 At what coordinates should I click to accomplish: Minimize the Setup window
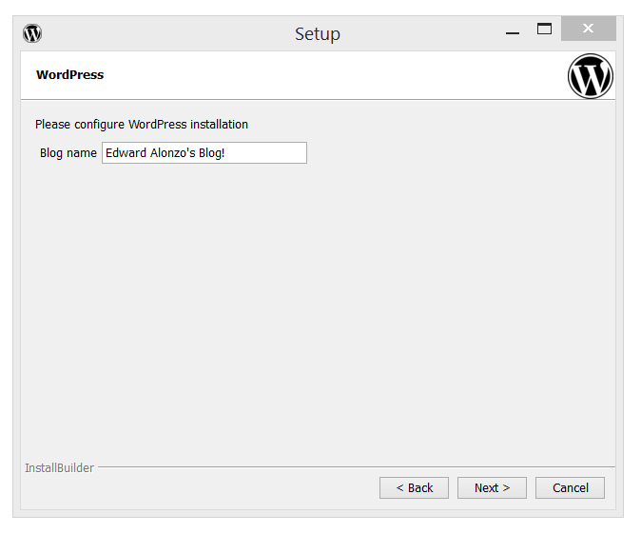[x=513, y=33]
